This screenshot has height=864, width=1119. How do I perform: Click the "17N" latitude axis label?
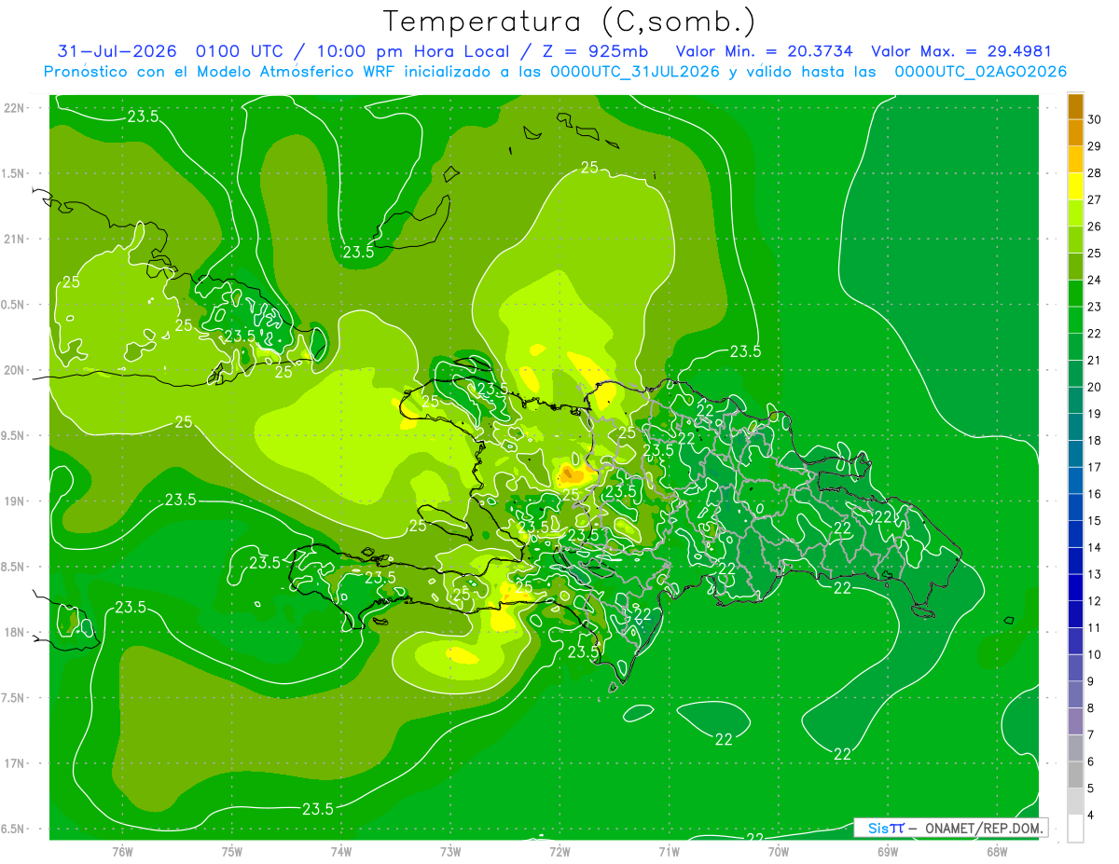point(16,763)
